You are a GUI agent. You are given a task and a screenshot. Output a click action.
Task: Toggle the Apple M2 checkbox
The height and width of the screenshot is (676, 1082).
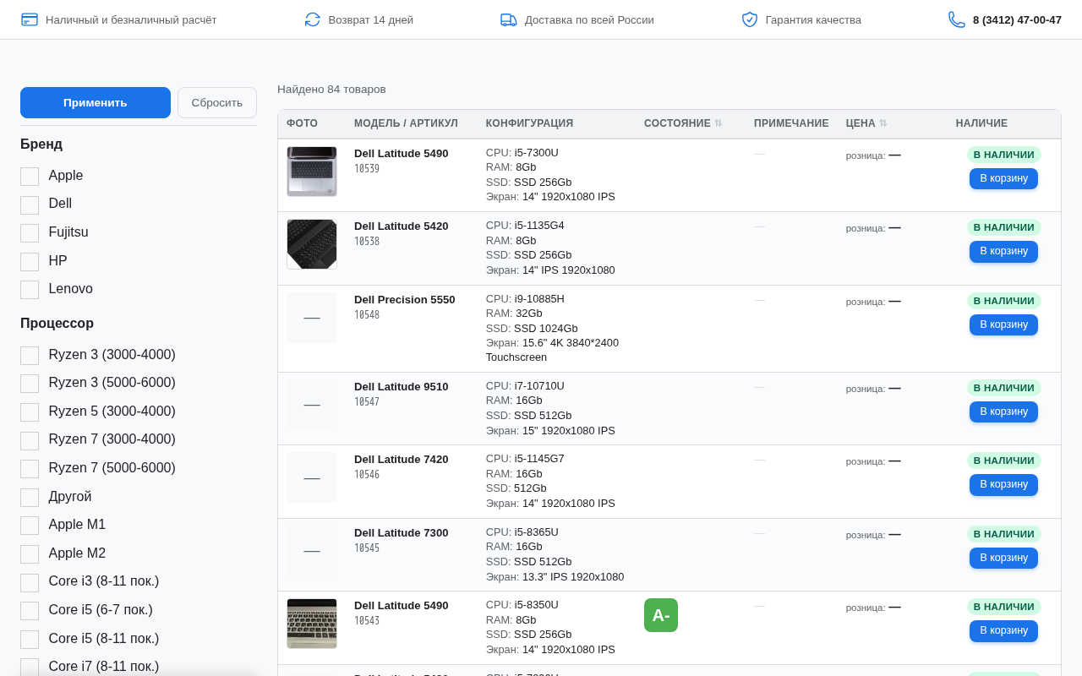(30, 554)
